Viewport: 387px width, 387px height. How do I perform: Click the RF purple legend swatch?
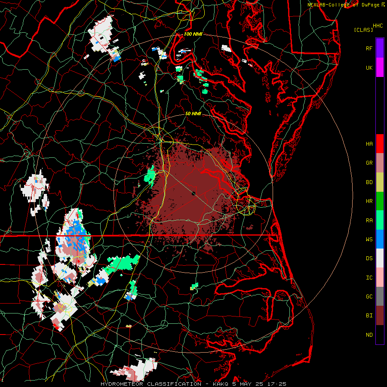[380, 48]
